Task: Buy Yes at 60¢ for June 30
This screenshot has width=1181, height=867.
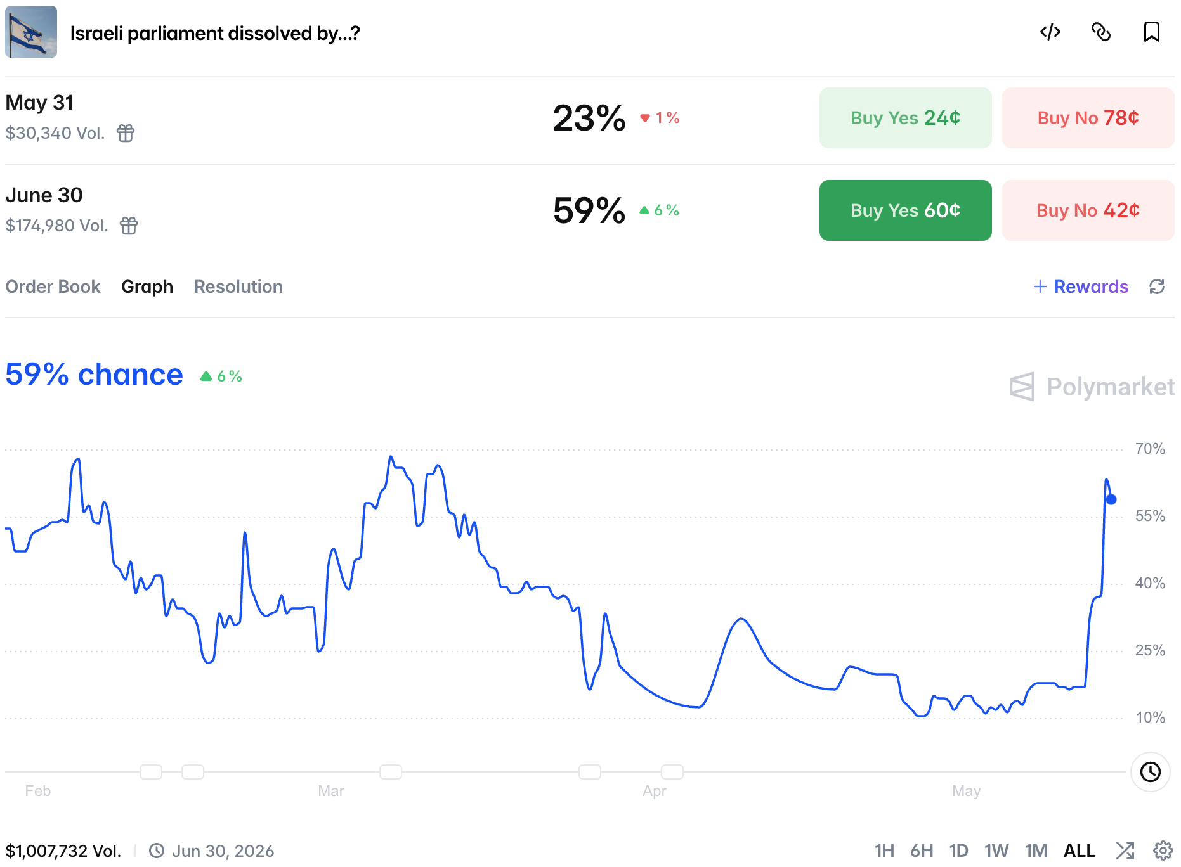Action: click(x=906, y=210)
